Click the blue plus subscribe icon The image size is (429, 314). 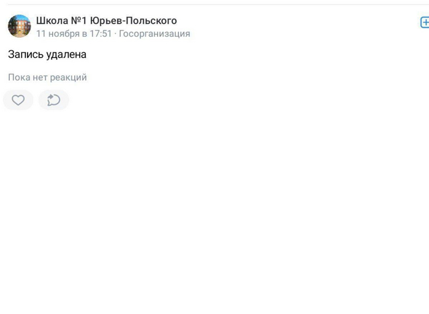click(424, 23)
